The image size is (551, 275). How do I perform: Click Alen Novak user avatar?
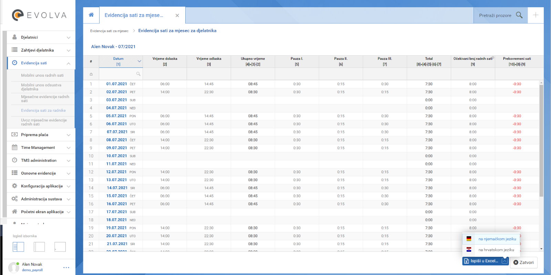pyautogui.click(x=14, y=267)
